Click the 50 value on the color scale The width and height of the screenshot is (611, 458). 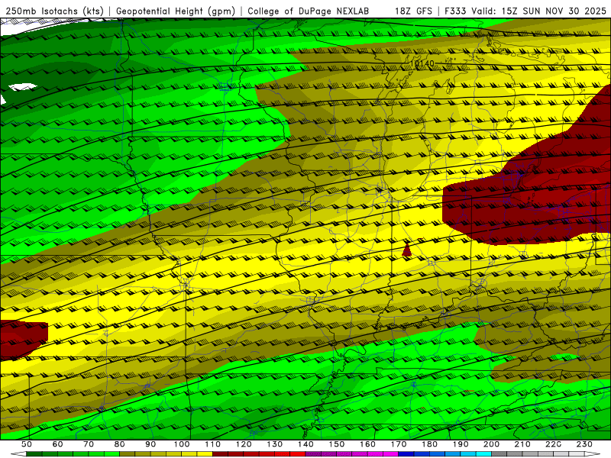click(x=26, y=444)
